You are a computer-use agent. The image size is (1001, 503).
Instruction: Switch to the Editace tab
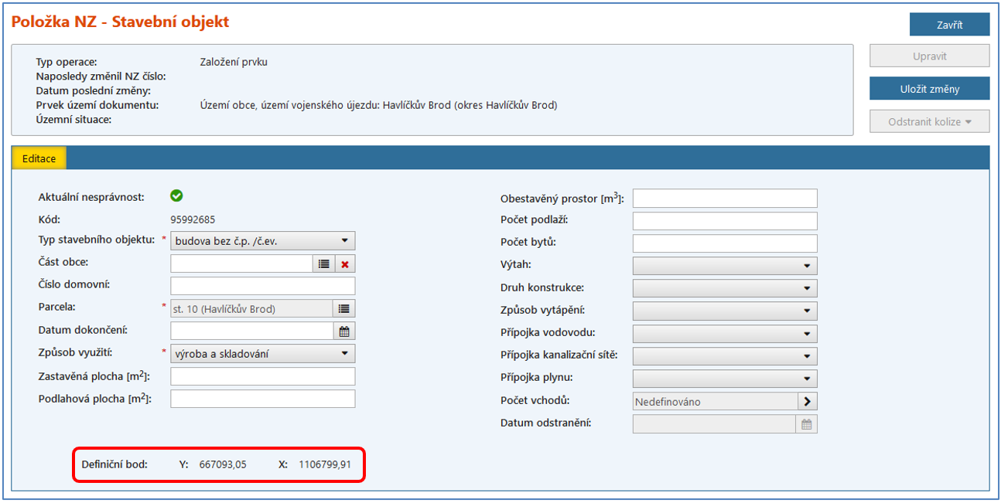(39, 158)
